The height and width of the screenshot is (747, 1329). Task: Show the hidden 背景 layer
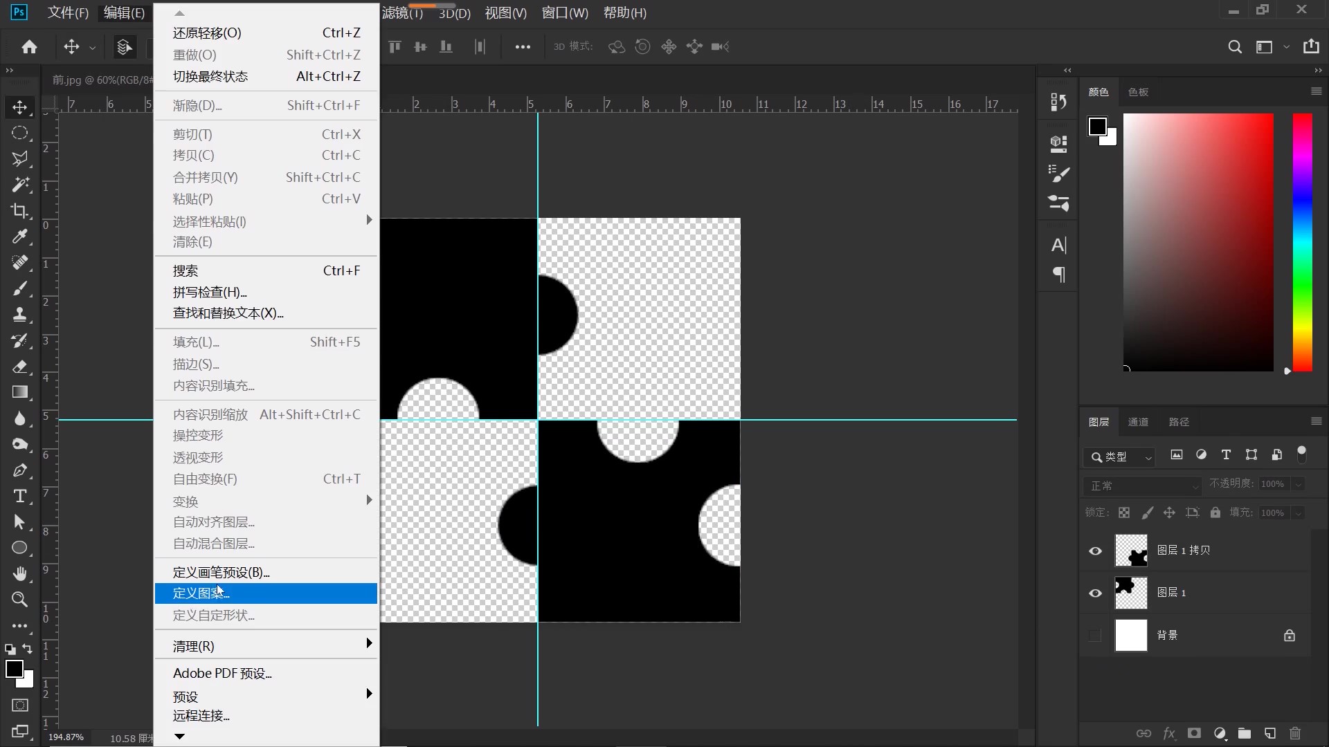(x=1094, y=636)
